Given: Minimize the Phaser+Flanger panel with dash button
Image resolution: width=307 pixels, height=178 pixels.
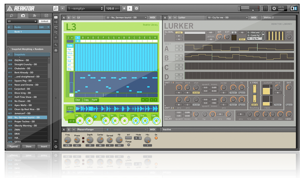Looking at the screenshot, I should click(74, 130).
